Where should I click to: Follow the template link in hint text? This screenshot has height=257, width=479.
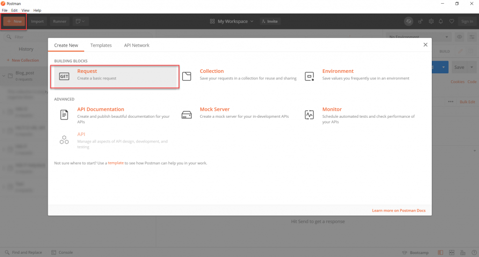(x=116, y=163)
